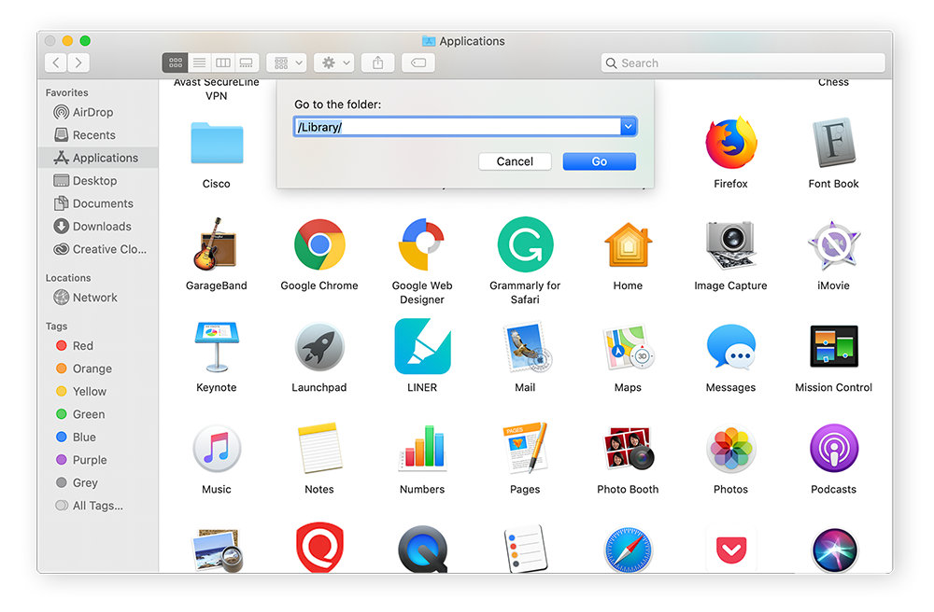The image size is (934, 612).
Task: Select Recents in the sidebar
Action: 89,134
